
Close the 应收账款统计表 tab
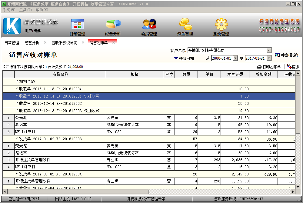coord(83,42)
